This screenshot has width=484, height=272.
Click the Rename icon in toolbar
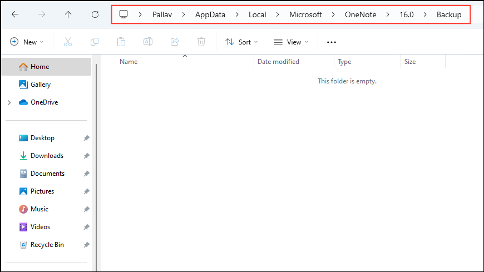coord(148,42)
